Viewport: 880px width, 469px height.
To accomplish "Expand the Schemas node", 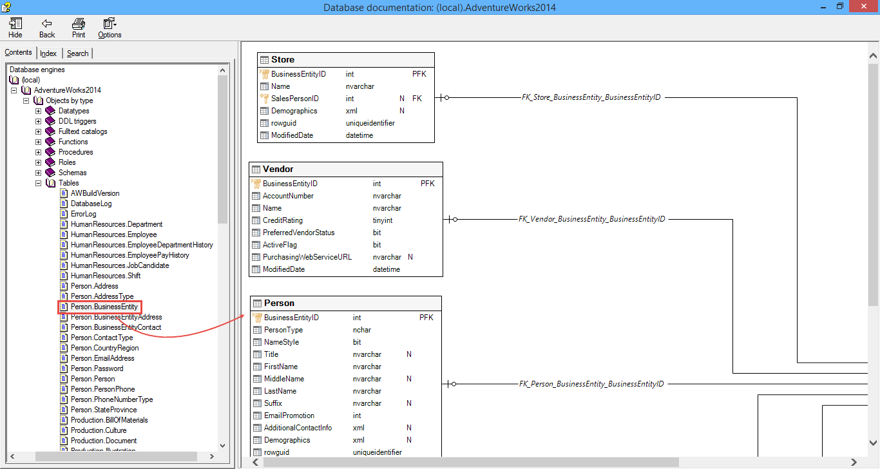I will tap(38, 173).
